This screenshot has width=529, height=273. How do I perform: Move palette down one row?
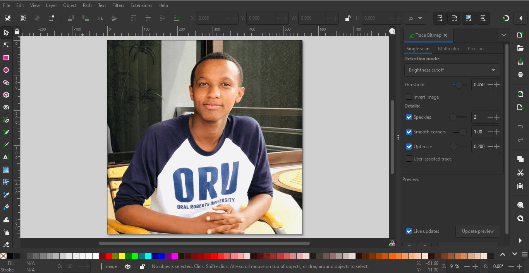tap(515, 254)
